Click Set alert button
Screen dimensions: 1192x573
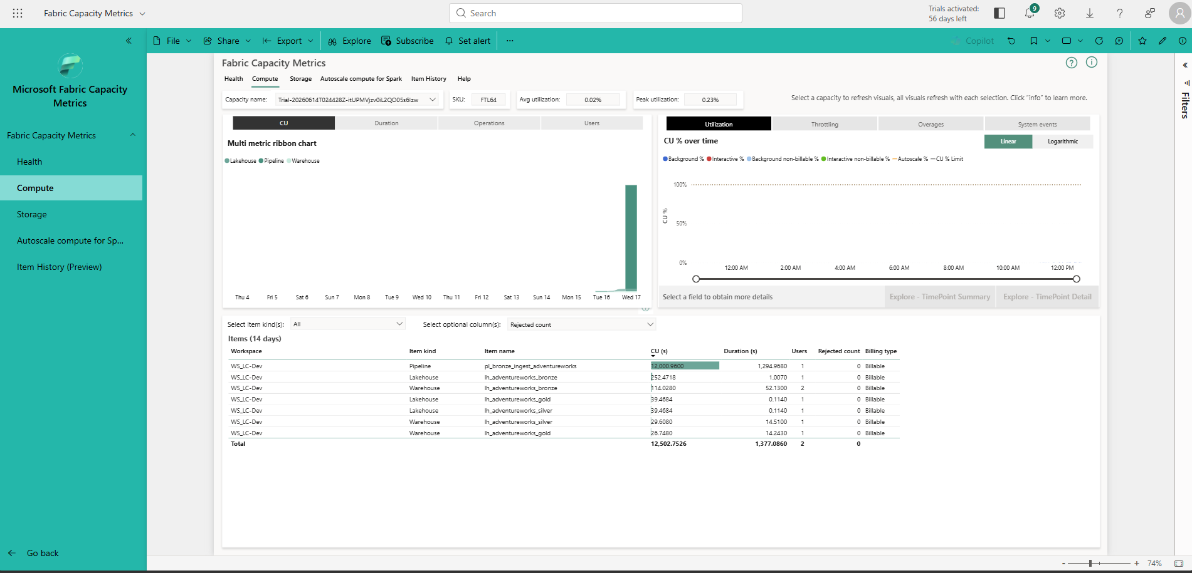468,41
